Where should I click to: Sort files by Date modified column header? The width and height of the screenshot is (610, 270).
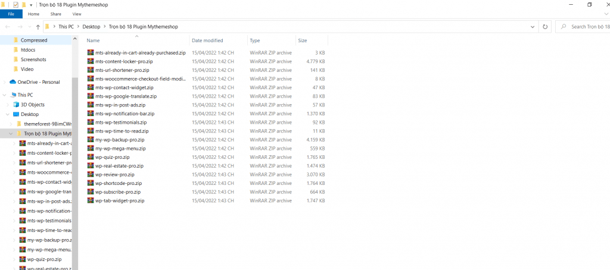[x=207, y=40]
